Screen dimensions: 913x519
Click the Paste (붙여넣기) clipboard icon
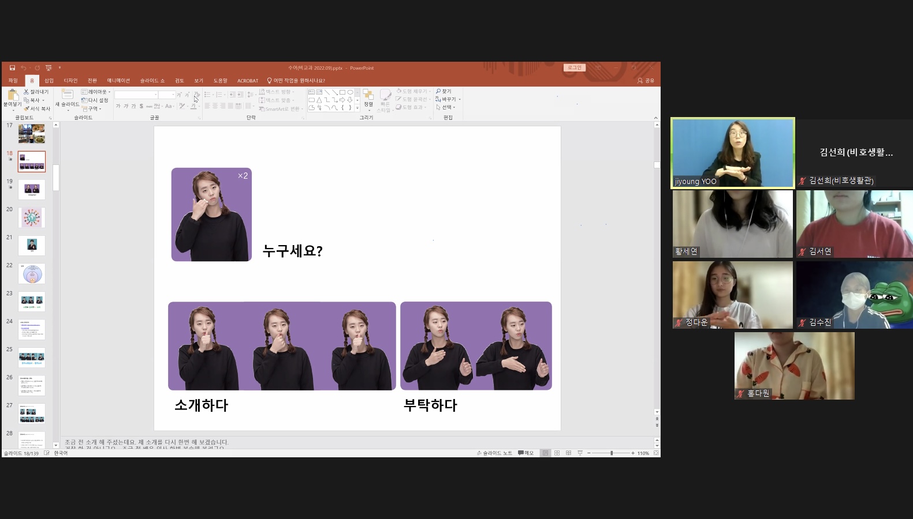click(12, 95)
